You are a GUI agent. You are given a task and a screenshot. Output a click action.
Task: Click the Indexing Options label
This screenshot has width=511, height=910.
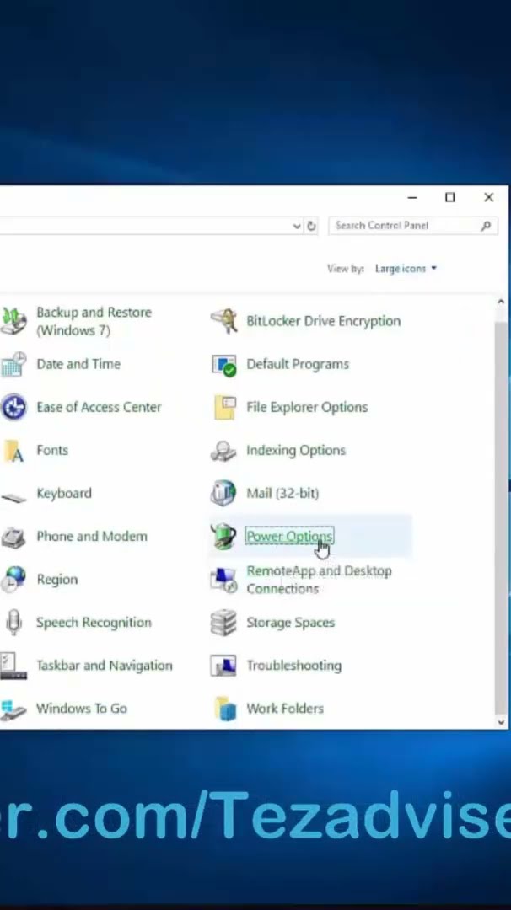tap(296, 450)
